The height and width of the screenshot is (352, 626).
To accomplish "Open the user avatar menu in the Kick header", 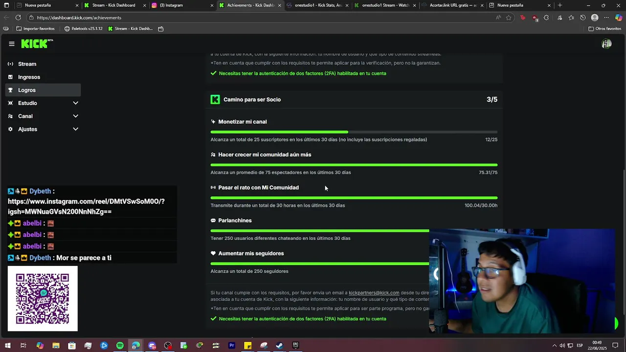I will pos(606,44).
